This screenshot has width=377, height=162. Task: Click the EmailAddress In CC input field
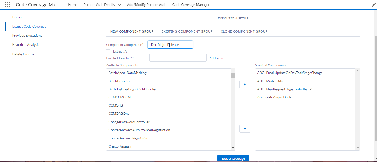(x=178, y=58)
